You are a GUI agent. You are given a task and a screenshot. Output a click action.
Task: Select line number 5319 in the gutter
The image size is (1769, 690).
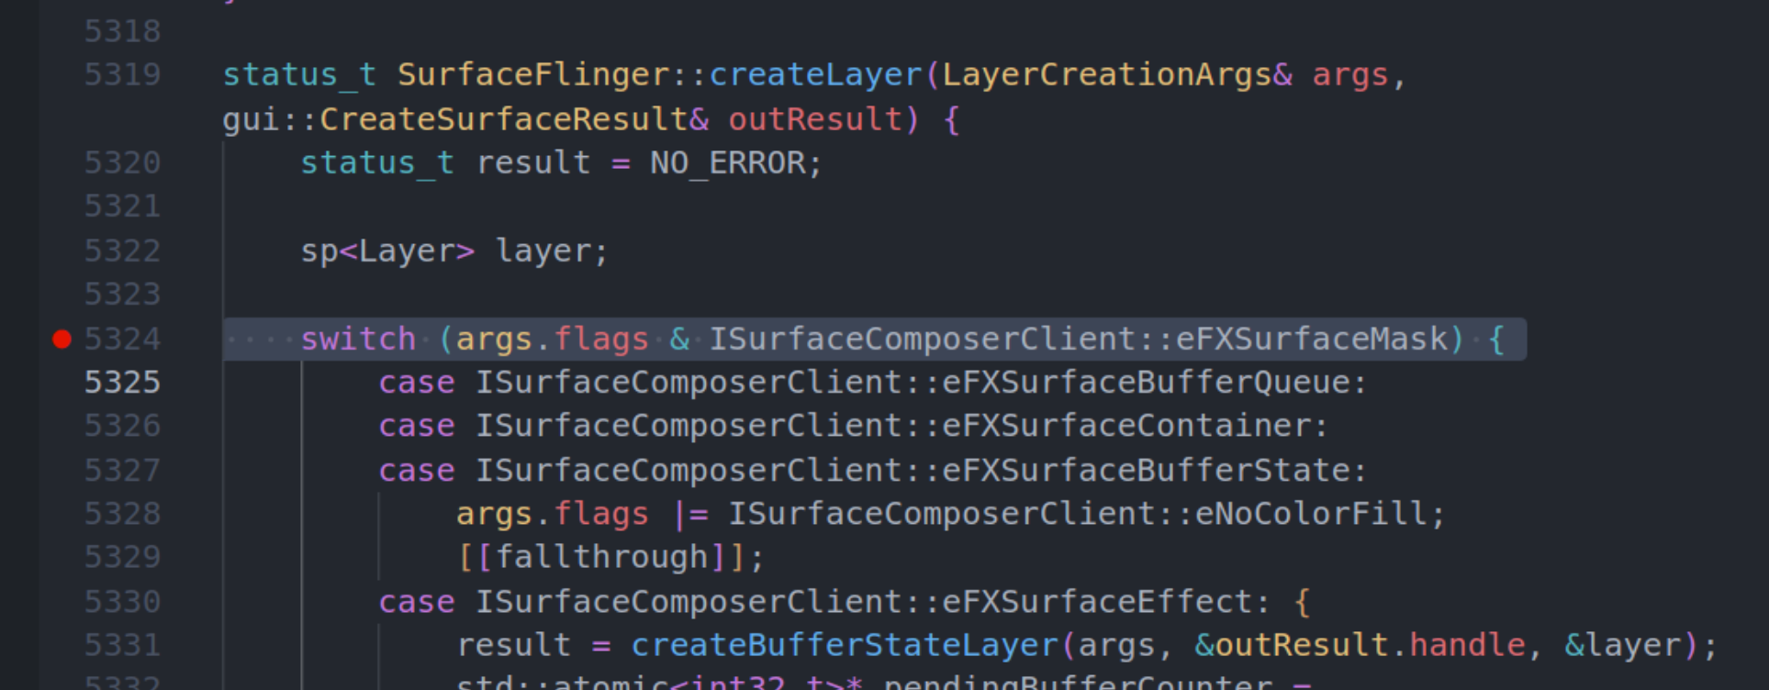click(122, 74)
